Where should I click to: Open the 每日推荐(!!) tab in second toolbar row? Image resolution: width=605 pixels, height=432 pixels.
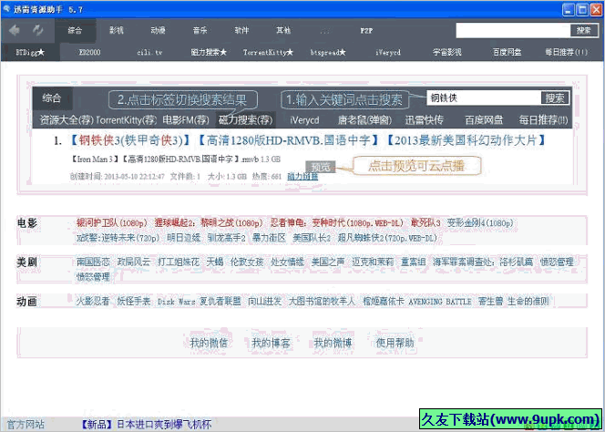pyautogui.click(x=566, y=52)
